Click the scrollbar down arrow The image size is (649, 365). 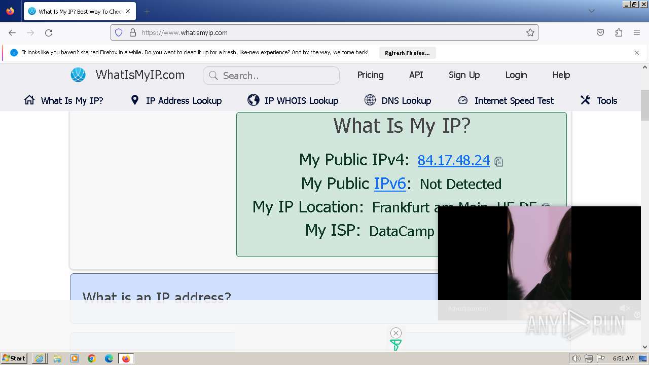tap(645, 347)
